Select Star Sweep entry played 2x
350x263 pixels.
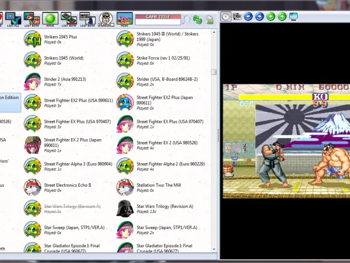(167, 230)
